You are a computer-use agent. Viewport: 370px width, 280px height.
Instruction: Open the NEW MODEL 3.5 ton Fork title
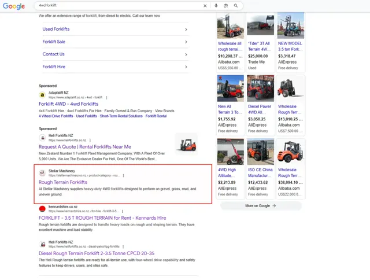point(290,46)
